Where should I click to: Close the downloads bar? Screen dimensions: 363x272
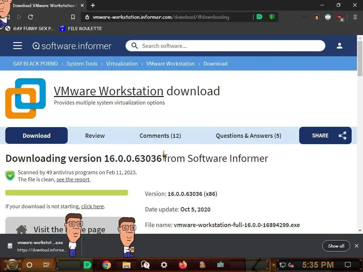click(357, 246)
